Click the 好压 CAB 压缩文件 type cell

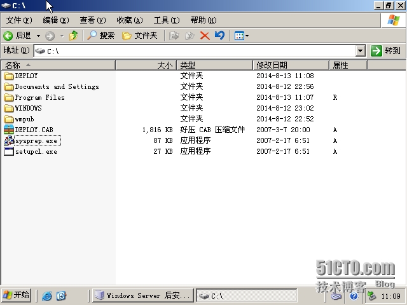click(x=212, y=130)
